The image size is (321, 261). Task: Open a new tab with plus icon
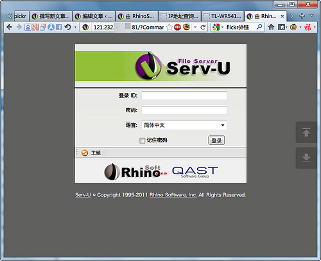(x=302, y=16)
